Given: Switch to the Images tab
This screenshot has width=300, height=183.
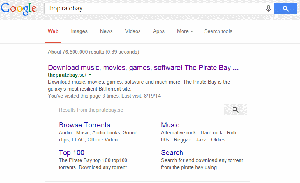Looking at the screenshot, I should (79, 31).
